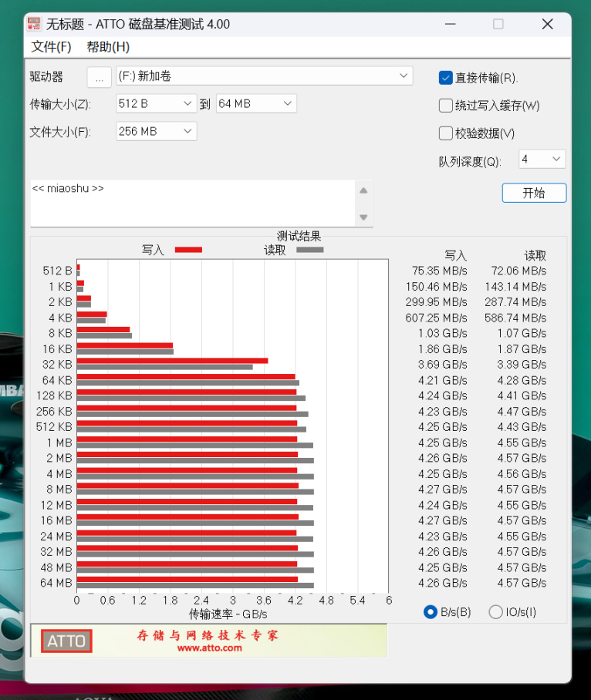Click the 24 MB row label
The image size is (591, 700).
pos(56,536)
